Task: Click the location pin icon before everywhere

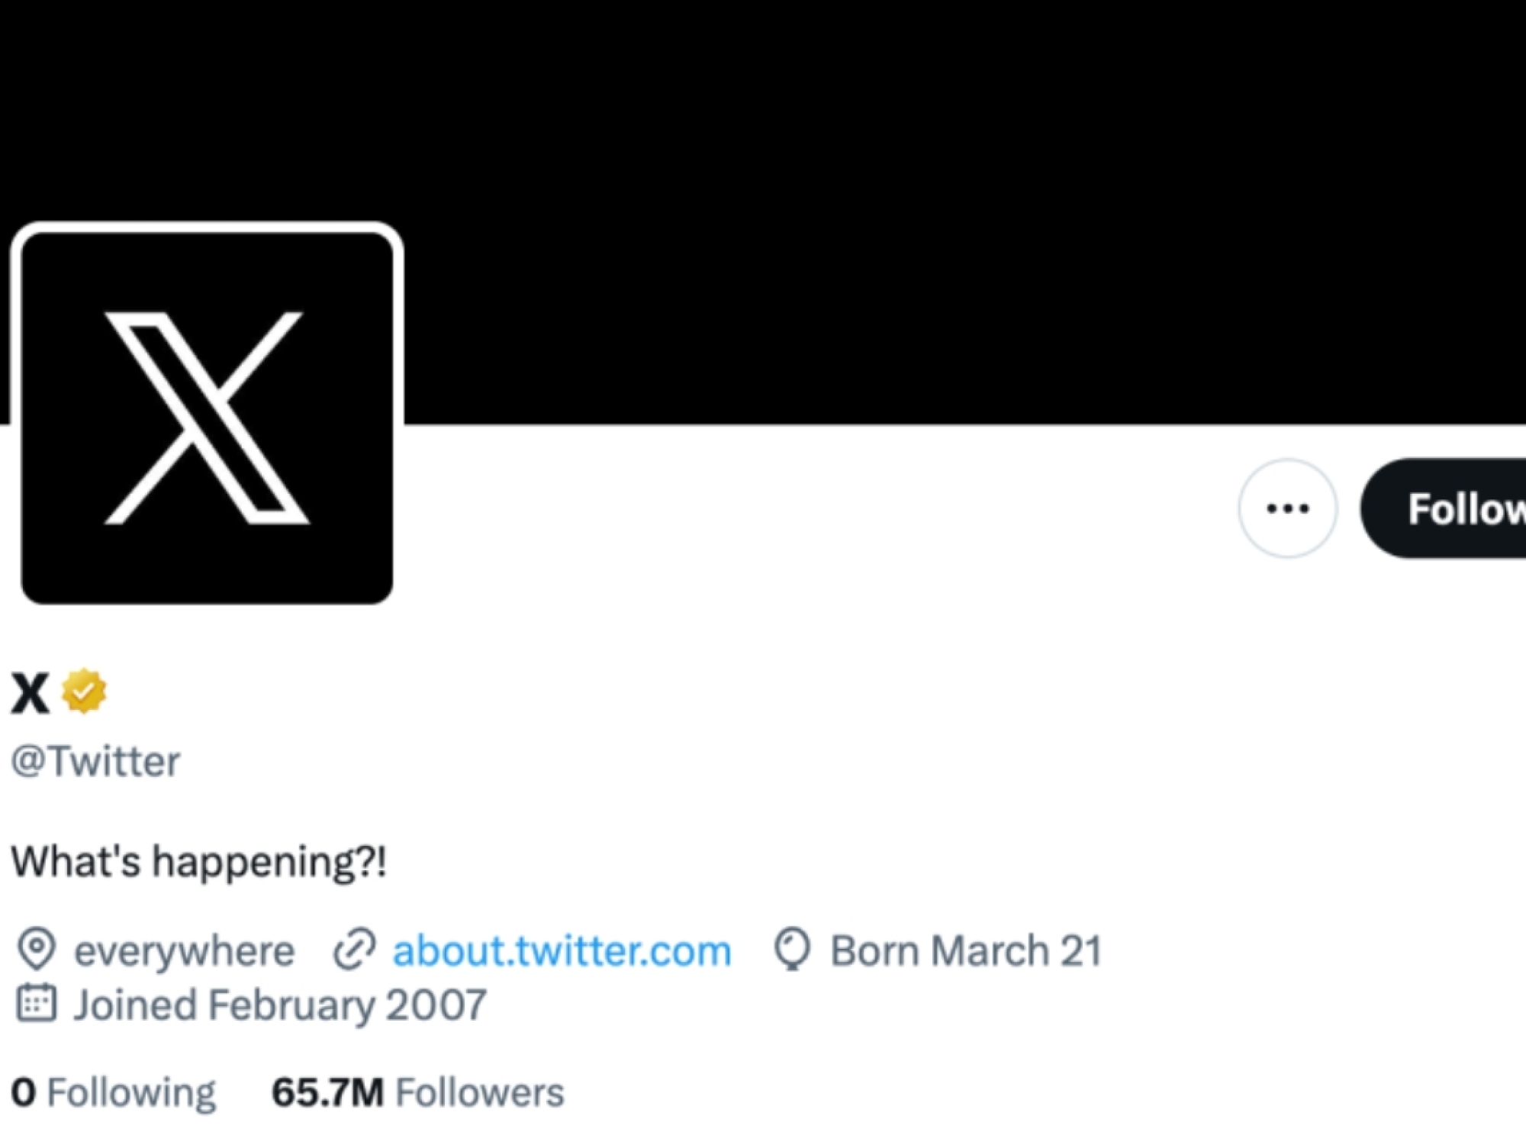Action: (x=37, y=949)
